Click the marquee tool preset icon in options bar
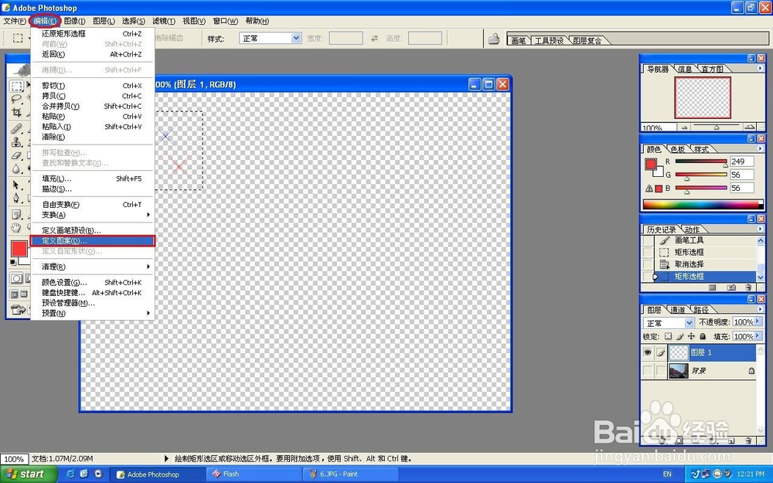773x483 pixels. pyautogui.click(x=18, y=39)
